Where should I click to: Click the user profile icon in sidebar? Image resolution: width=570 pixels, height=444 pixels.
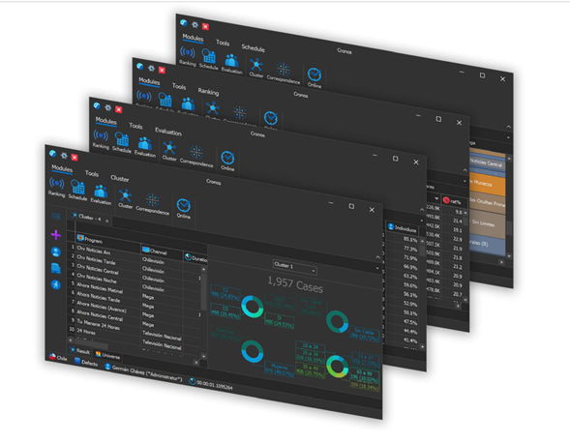56,252
